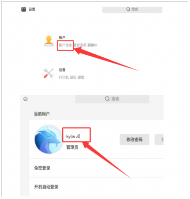Click into the lower 搜索 search field
This screenshot has width=190, height=199.
point(113,99)
